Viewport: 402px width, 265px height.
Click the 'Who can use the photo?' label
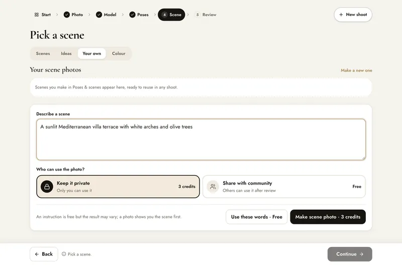pyautogui.click(x=60, y=169)
